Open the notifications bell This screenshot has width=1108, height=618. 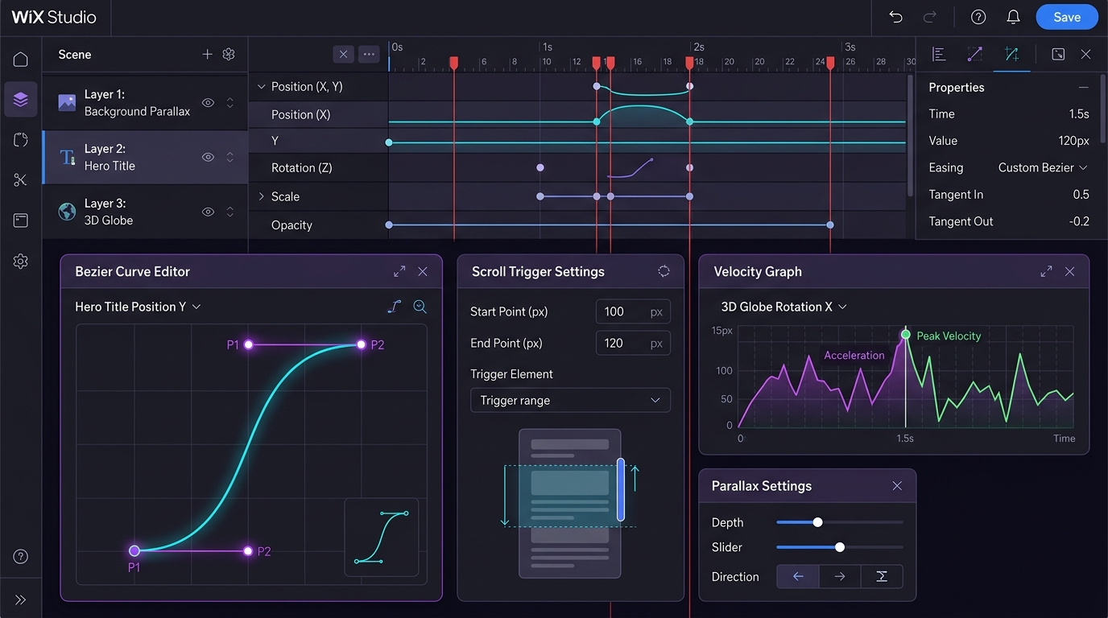pos(1014,17)
